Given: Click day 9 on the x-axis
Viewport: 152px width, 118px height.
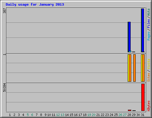Looking at the screenshot, I should pos(45,115).
